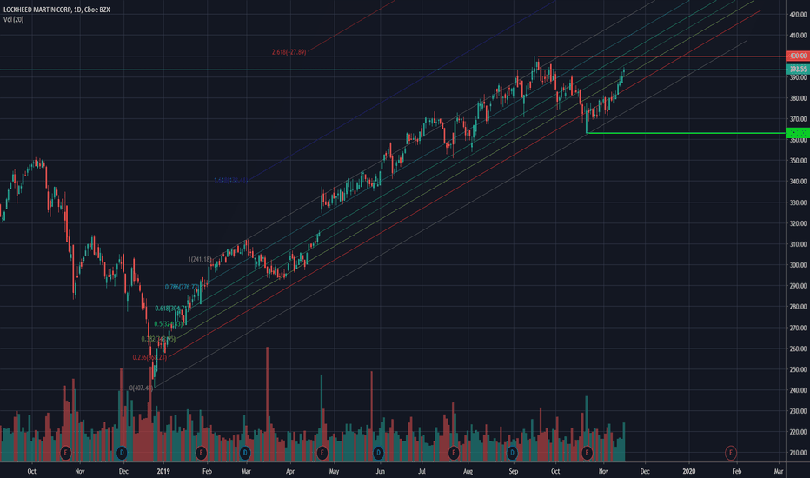Click the upcoming earnings marker before February 2020

click(730, 453)
